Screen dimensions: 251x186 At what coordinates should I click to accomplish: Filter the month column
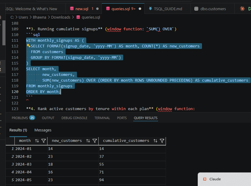(x=44, y=141)
